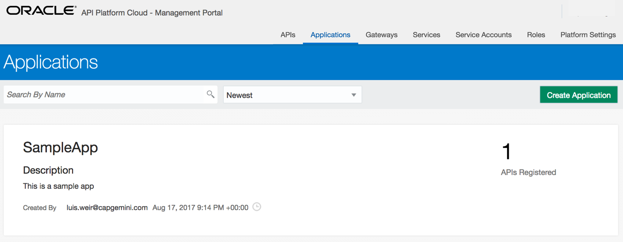Open the SampleApp application
Viewport: 623px width, 242px height.
(x=61, y=147)
